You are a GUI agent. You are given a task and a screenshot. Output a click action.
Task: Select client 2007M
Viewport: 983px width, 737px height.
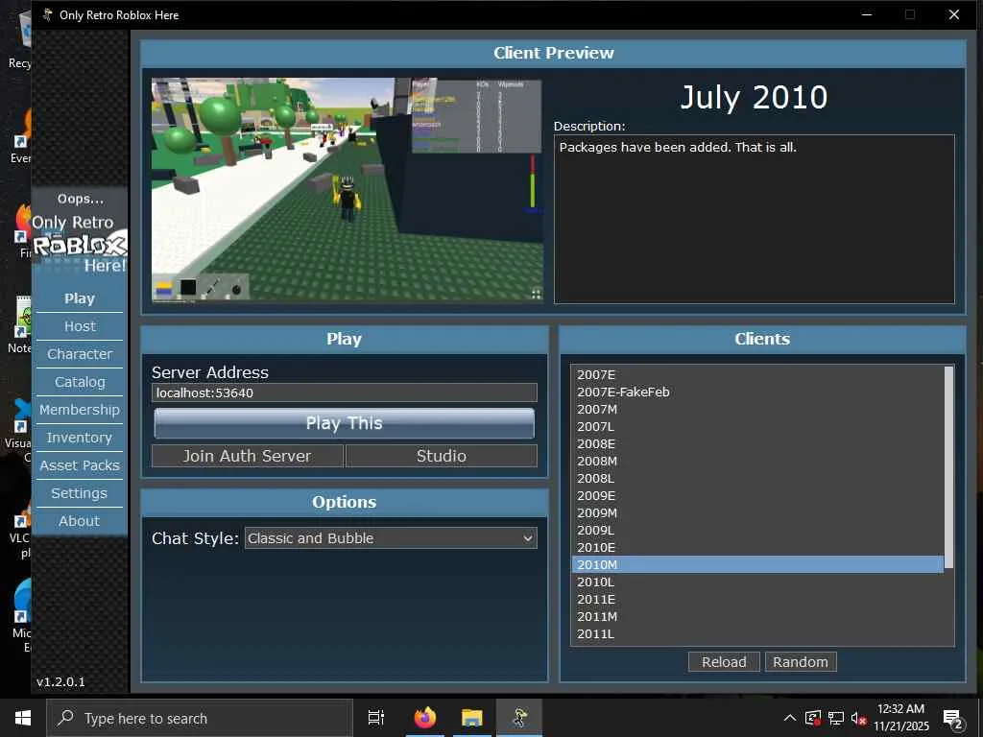point(757,409)
